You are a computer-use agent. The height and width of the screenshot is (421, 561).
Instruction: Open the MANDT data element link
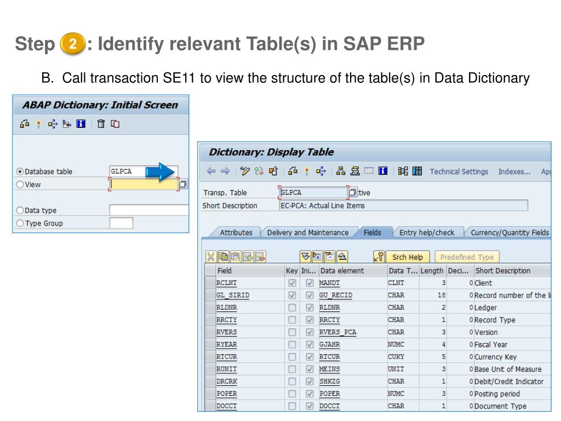pos(329,283)
